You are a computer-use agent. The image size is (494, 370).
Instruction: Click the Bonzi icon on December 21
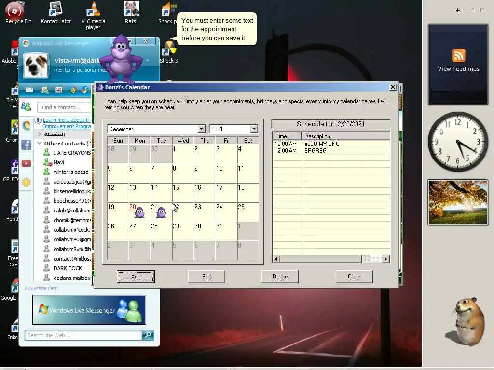[x=161, y=212]
